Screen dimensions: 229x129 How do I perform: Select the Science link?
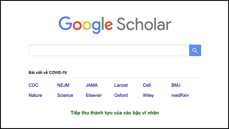point(65,95)
